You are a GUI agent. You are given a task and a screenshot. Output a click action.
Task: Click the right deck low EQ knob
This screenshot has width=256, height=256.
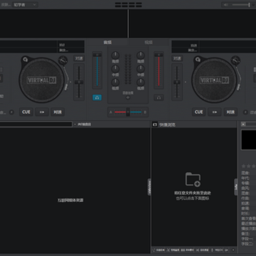141,82
